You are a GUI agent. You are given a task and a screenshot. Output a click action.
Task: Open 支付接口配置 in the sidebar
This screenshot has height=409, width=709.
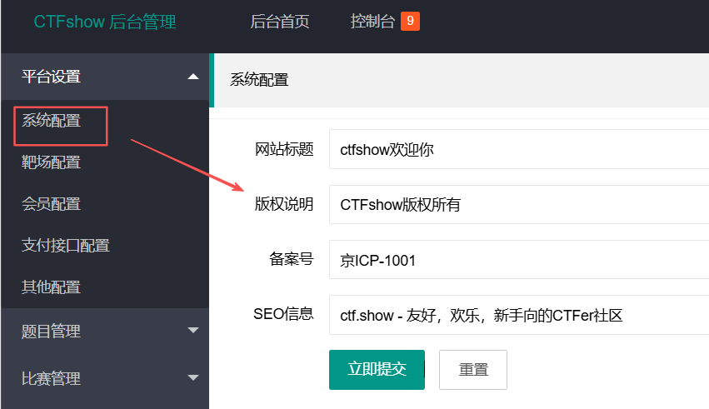pos(66,246)
